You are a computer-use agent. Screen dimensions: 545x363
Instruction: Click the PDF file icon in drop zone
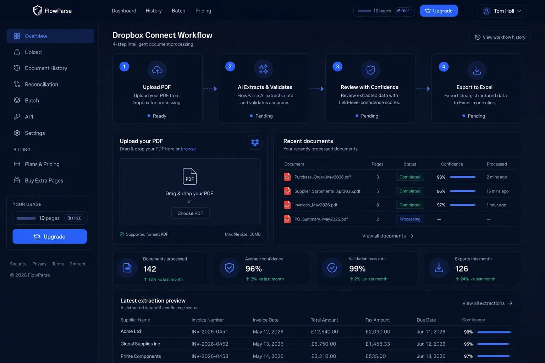click(x=190, y=176)
